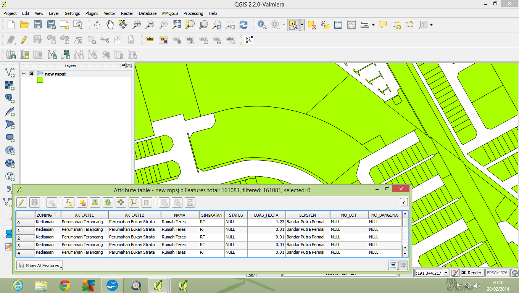Viewport: 519px width, 293px height.
Task: Open the Processing menu
Action: click(x=193, y=13)
